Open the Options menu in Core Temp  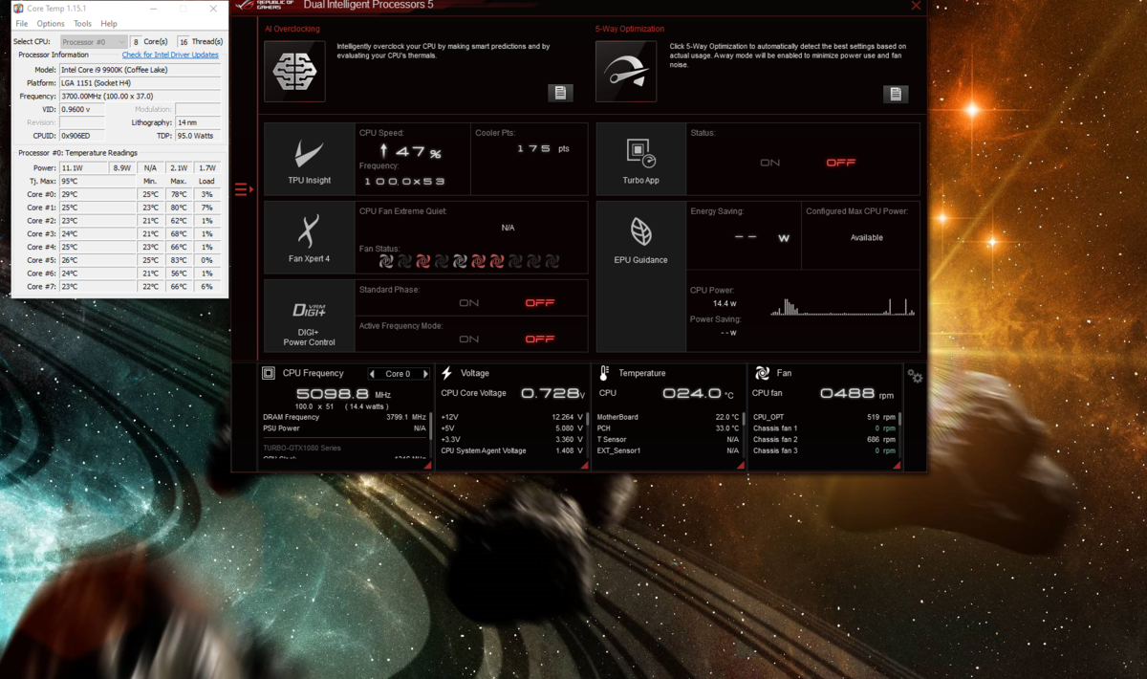click(51, 24)
